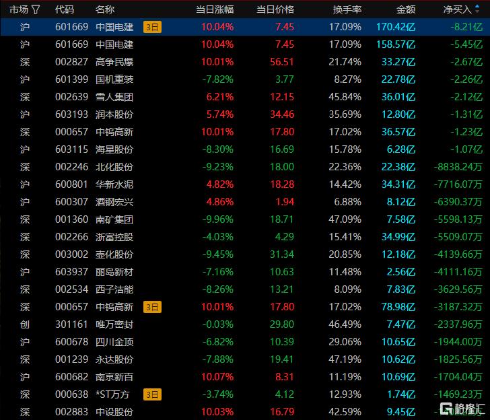Toggle the 净买入 sort arrows

point(477,9)
